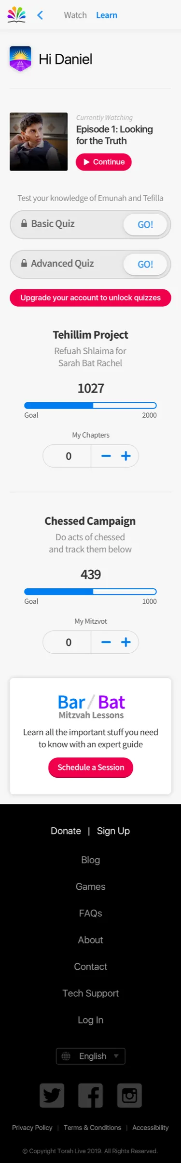Increase My Chapters with the plus icon

pos(126,456)
